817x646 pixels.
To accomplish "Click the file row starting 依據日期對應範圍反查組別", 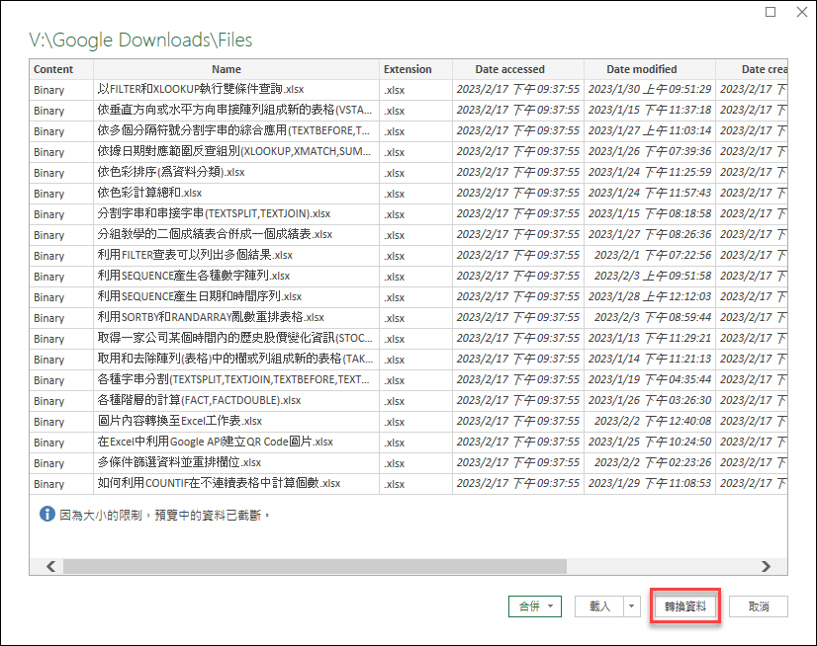I will [234, 151].
